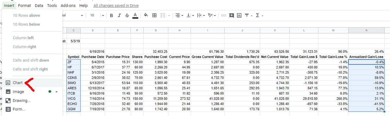Screen dimensions: 390x116
Task: Click the Bold formatting button
Action: click(x=111, y=15)
